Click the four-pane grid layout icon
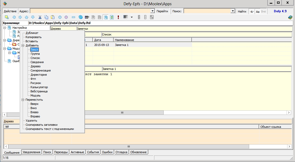 coord(152,17)
